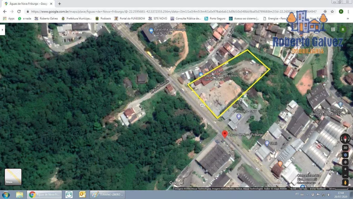Viewport: 353px width, 199px height.
Task: Select the Shell gas station marker
Action: point(267,143)
